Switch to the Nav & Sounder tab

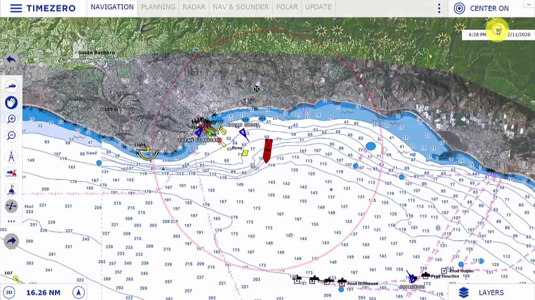(x=241, y=7)
